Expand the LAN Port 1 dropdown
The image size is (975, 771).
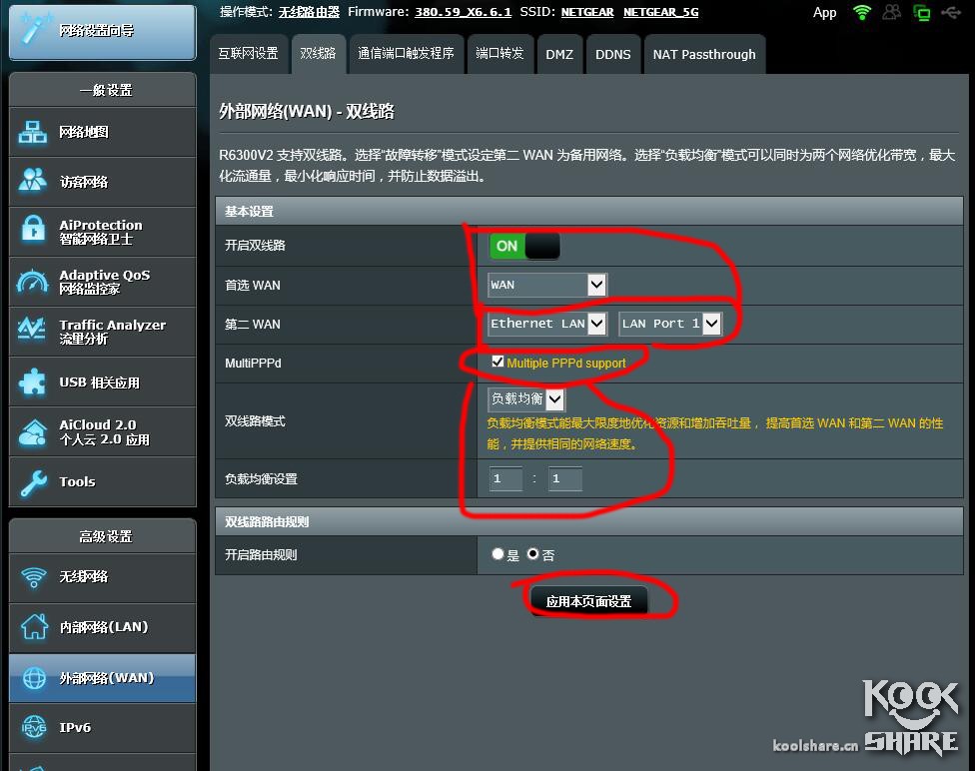669,324
